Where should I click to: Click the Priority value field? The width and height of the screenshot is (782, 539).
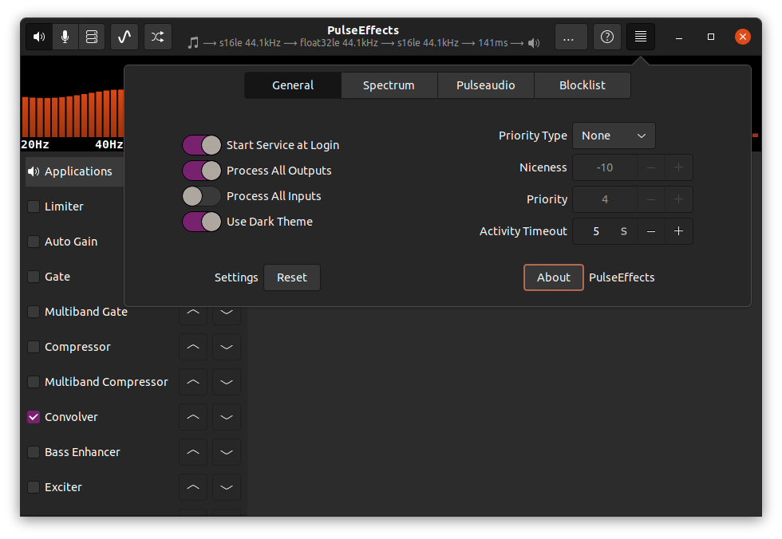coord(605,199)
